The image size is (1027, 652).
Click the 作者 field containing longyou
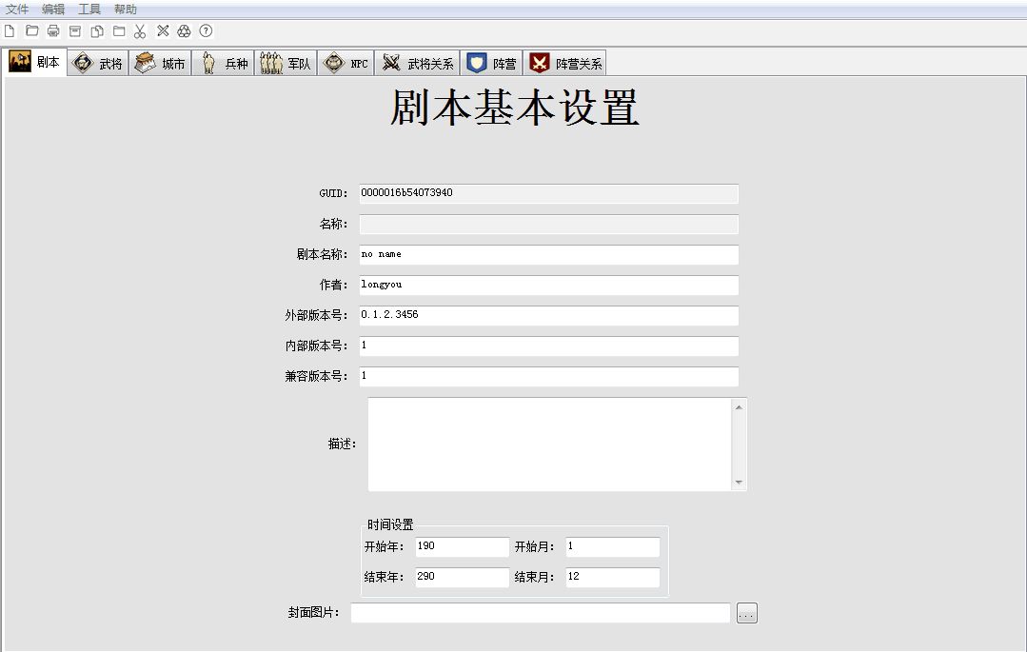point(549,285)
